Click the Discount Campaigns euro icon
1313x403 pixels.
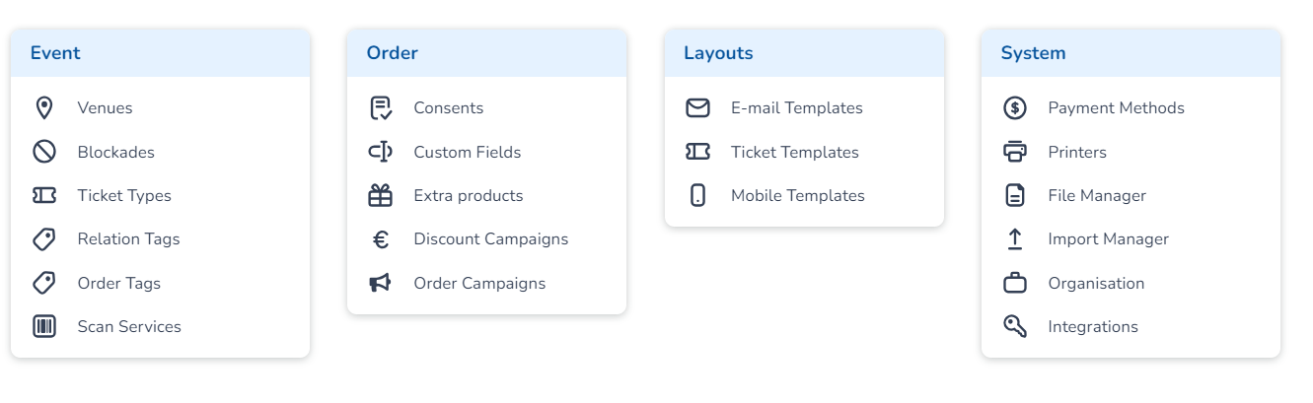380,239
